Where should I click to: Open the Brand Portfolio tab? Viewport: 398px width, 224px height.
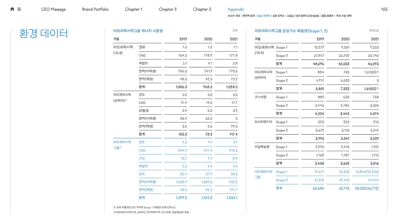(x=95, y=9)
